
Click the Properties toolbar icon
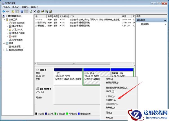coord(39,11)
